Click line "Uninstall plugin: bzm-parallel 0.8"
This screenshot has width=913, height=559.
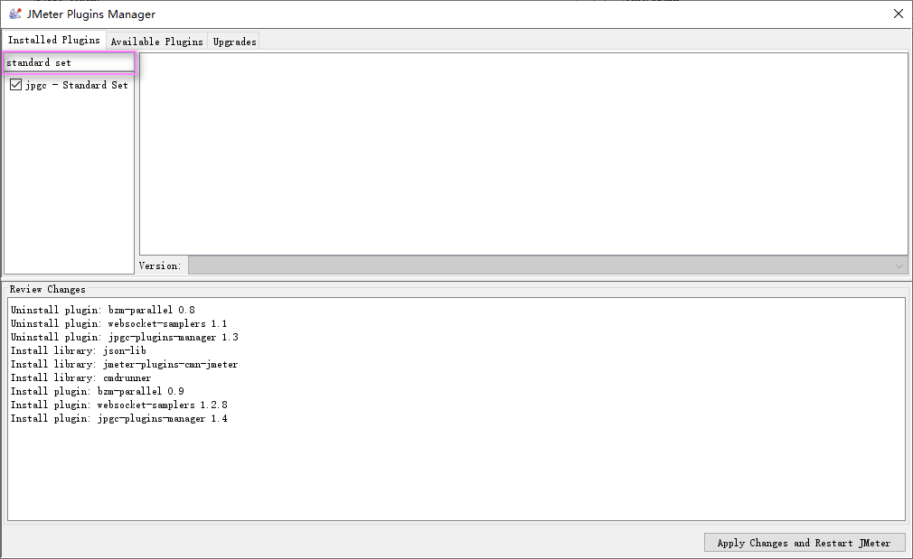tap(102, 310)
